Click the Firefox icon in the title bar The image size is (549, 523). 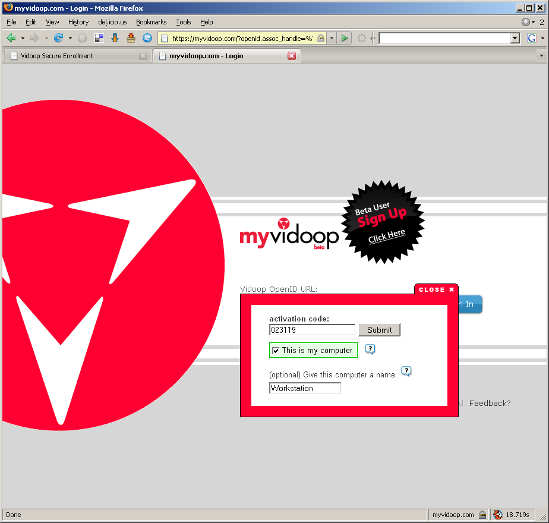tap(8, 8)
